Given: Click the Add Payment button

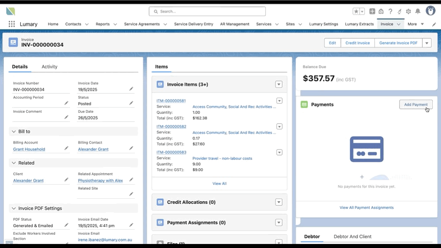Looking at the screenshot, I should (416, 104).
